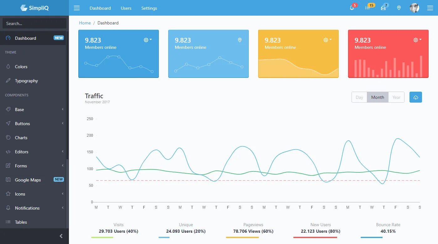The height and width of the screenshot is (244, 438).
Task: Click the Google Maps NEW badge
Action: tap(59, 180)
